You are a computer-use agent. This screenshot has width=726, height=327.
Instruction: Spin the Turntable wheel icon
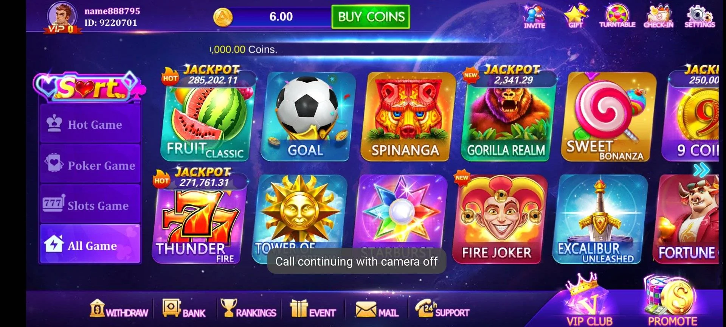coord(617,16)
